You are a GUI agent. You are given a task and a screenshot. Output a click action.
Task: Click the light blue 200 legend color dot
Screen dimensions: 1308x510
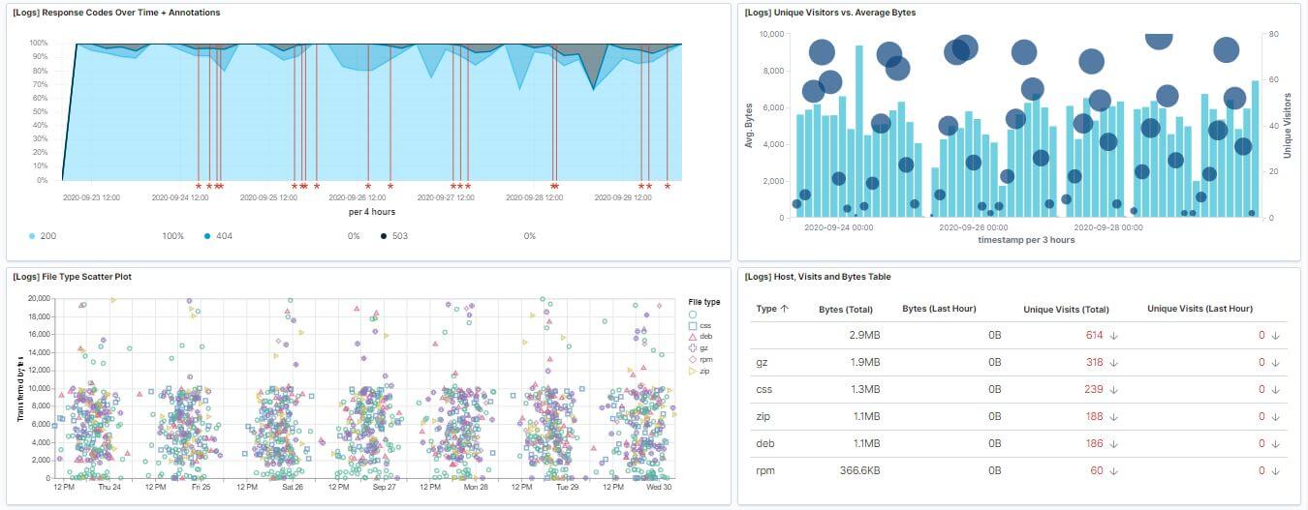click(32, 236)
